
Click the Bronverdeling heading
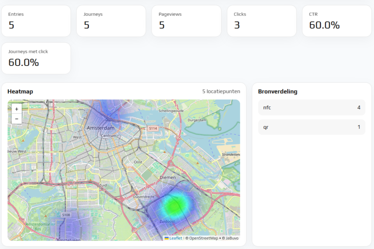click(278, 92)
